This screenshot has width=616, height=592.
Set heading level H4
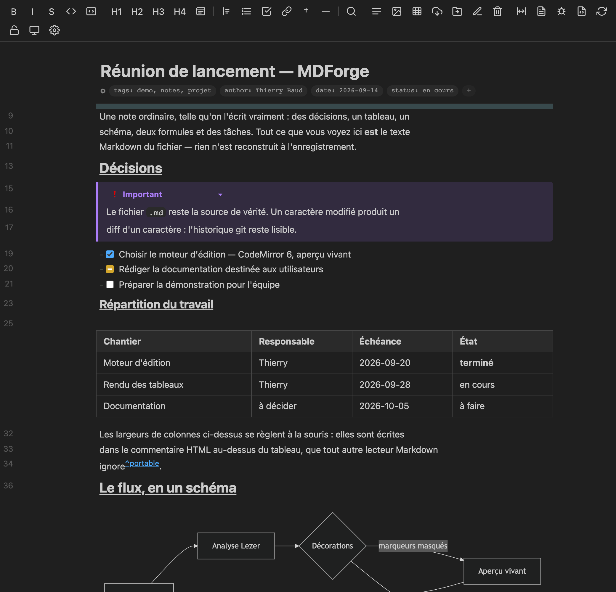(180, 12)
